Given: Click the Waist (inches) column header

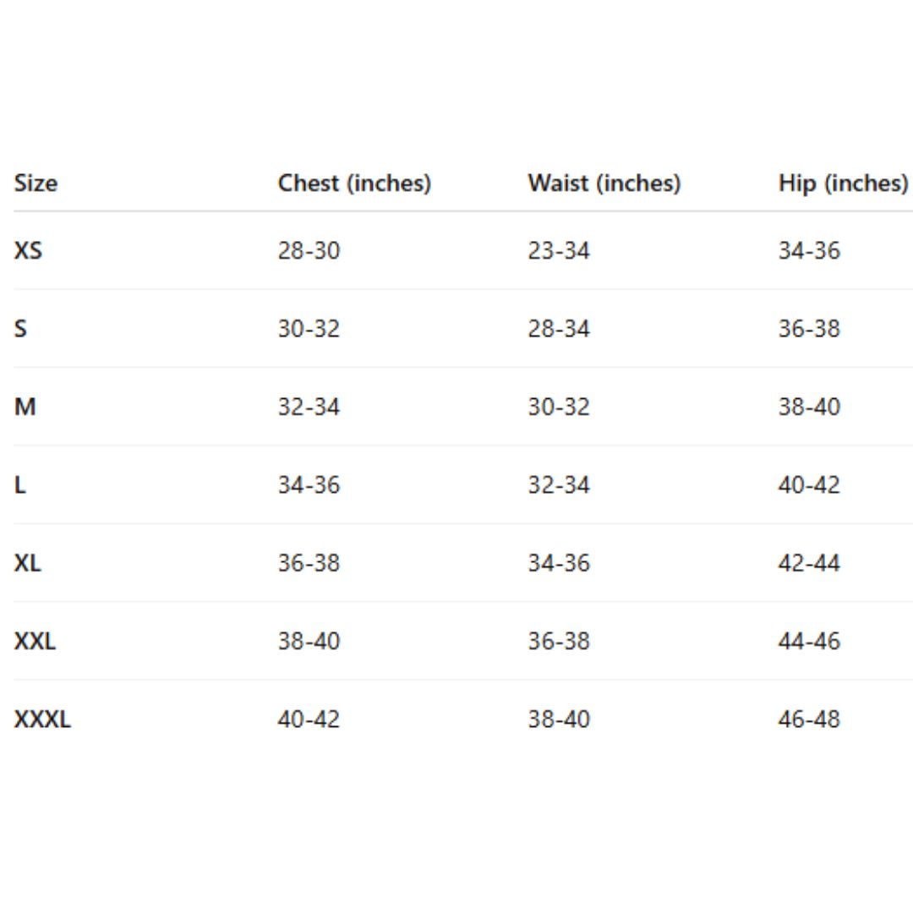Looking at the screenshot, I should [x=604, y=183].
